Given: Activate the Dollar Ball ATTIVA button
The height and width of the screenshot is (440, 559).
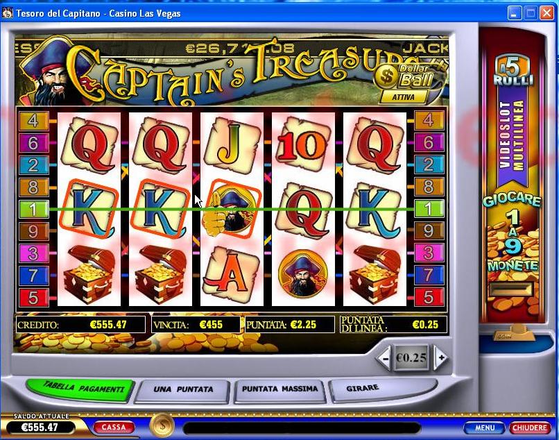Looking at the screenshot, I should (x=403, y=96).
